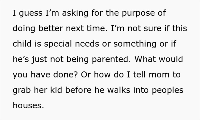The width and height of the screenshot is (200, 120).
Task: Click the word "grab" starting the sixth line
Action: click(x=22, y=91)
